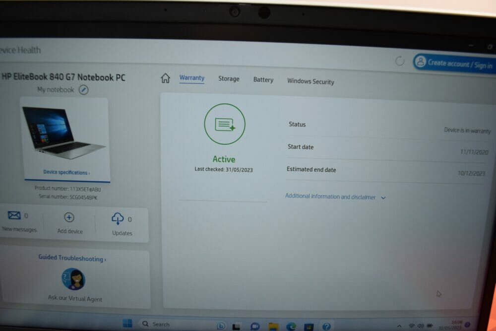Minimize the HP Support Assistant window

pos(471,46)
